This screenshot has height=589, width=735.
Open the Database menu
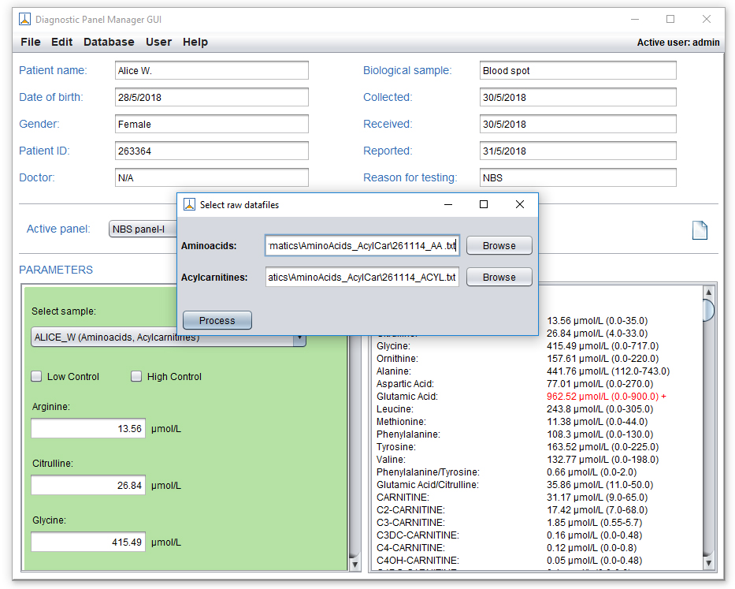click(x=109, y=42)
